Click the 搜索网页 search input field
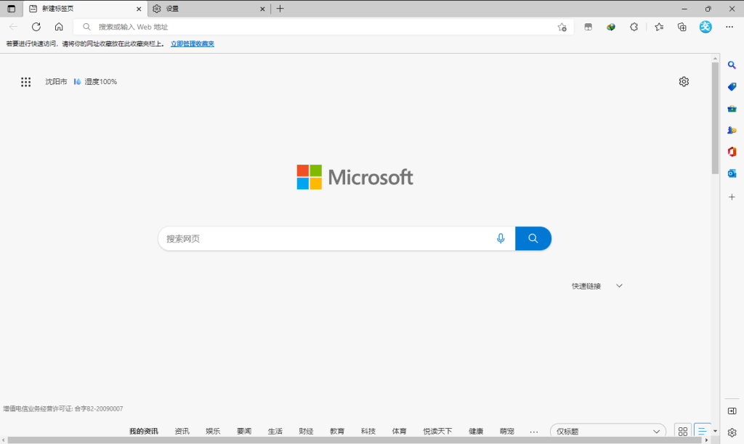The image size is (744, 444). point(327,239)
